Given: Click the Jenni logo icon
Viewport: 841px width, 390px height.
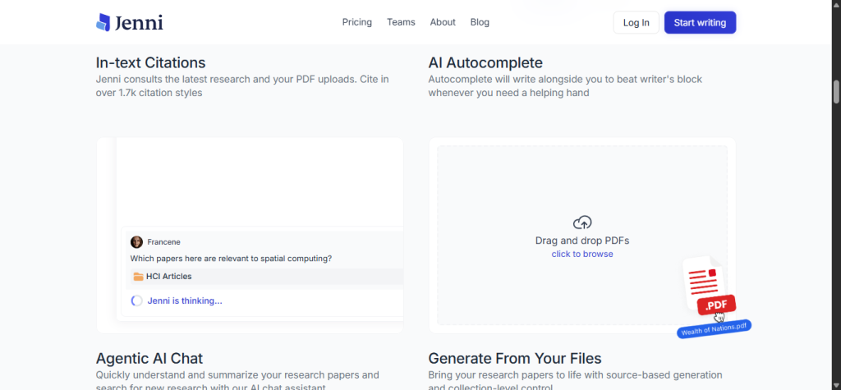Looking at the screenshot, I should tap(103, 22).
